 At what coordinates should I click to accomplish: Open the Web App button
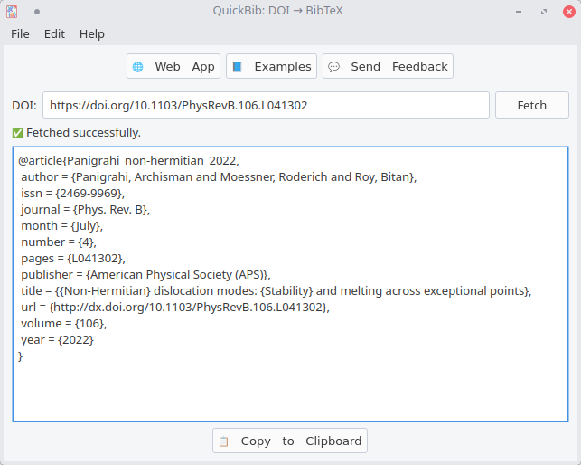(173, 66)
